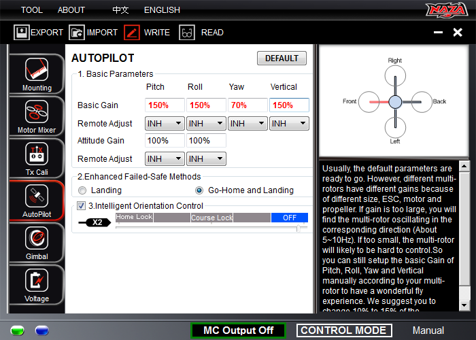Select Go-Home and Landing option
Viewport: 476px width, 340px height.
click(x=199, y=190)
